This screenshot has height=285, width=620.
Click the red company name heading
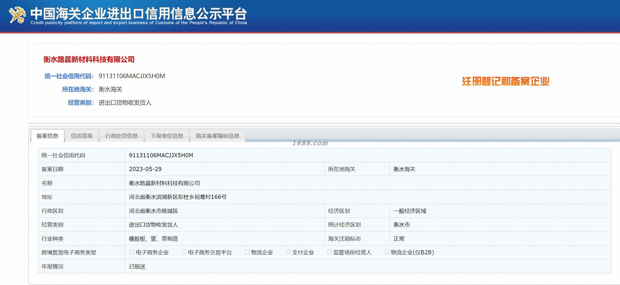tap(89, 59)
